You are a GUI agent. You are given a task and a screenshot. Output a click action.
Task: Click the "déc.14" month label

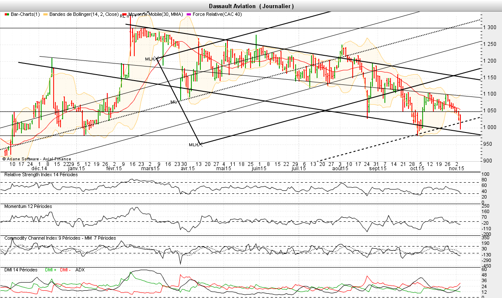[x=39, y=169]
